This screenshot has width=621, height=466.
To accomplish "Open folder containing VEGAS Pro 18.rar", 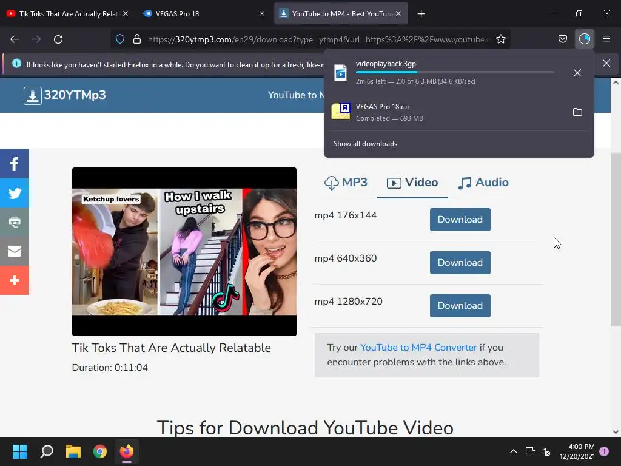I will click(577, 112).
